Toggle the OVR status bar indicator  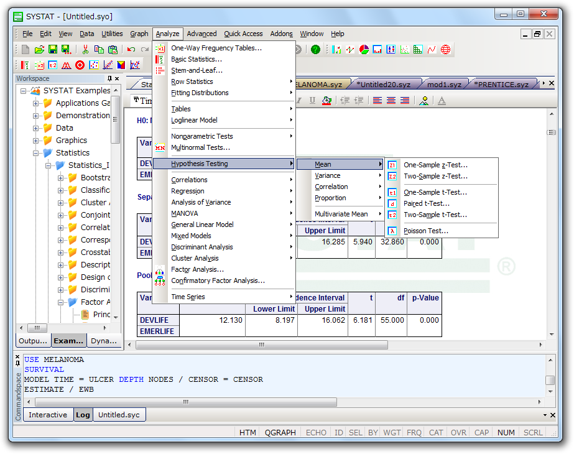[458, 432]
